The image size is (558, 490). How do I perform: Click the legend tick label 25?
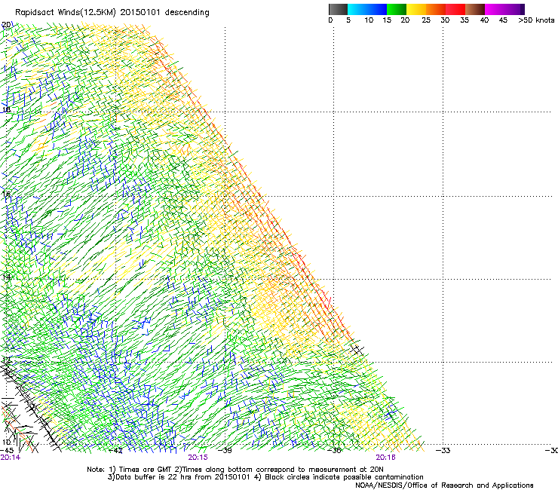pyautogui.click(x=426, y=20)
